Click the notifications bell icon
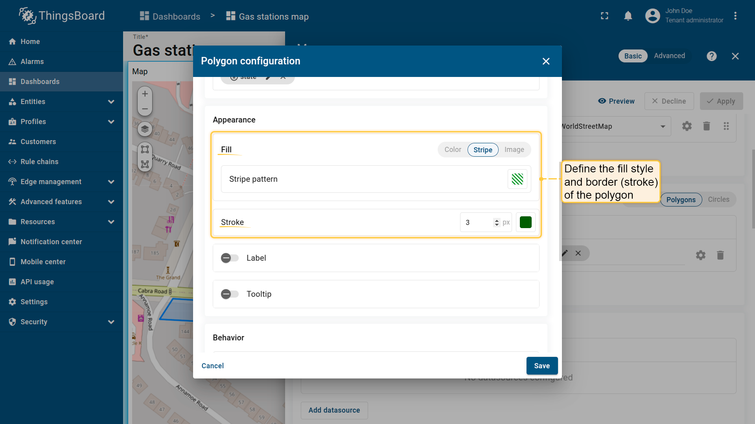755x424 pixels. [628, 16]
